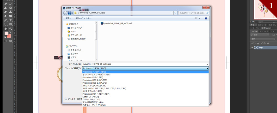Image resolution: width=277 pixels, height=113 pixels.
Task: Open the 整理 menu
Action: tap(68, 18)
